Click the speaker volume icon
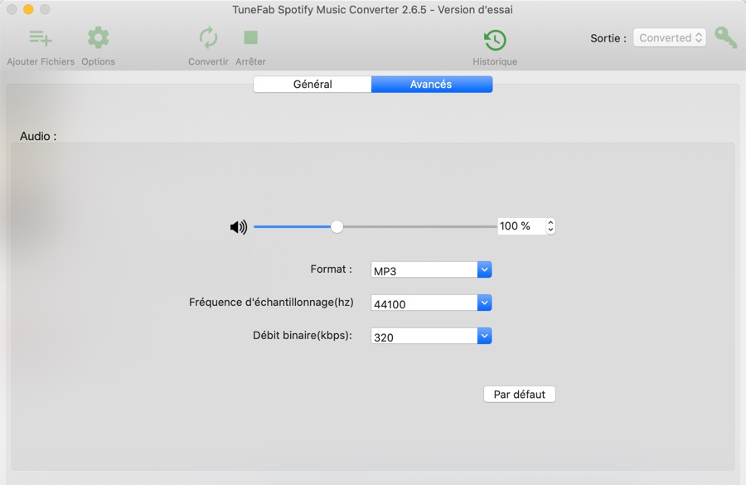Image resolution: width=746 pixels, height=485 pixels. (239, 227)
